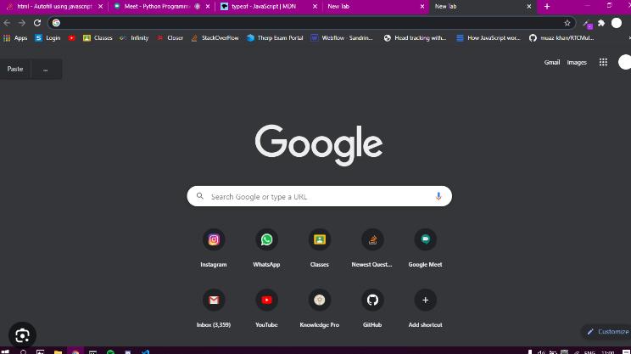Click the magnifier icon in search box
631x354 pixels.
(199, 196)
